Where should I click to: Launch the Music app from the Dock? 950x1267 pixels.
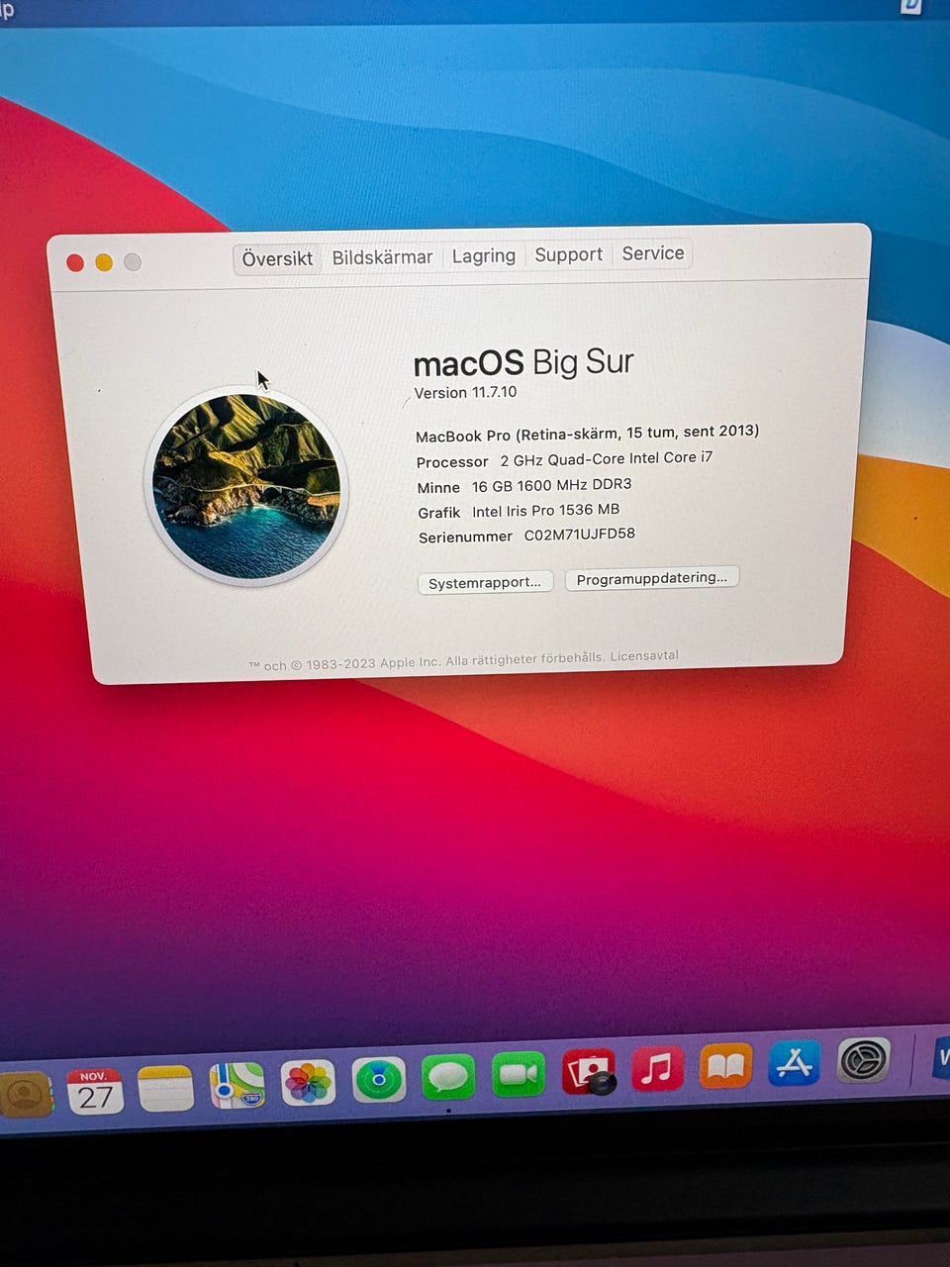tap(657, 1069)
